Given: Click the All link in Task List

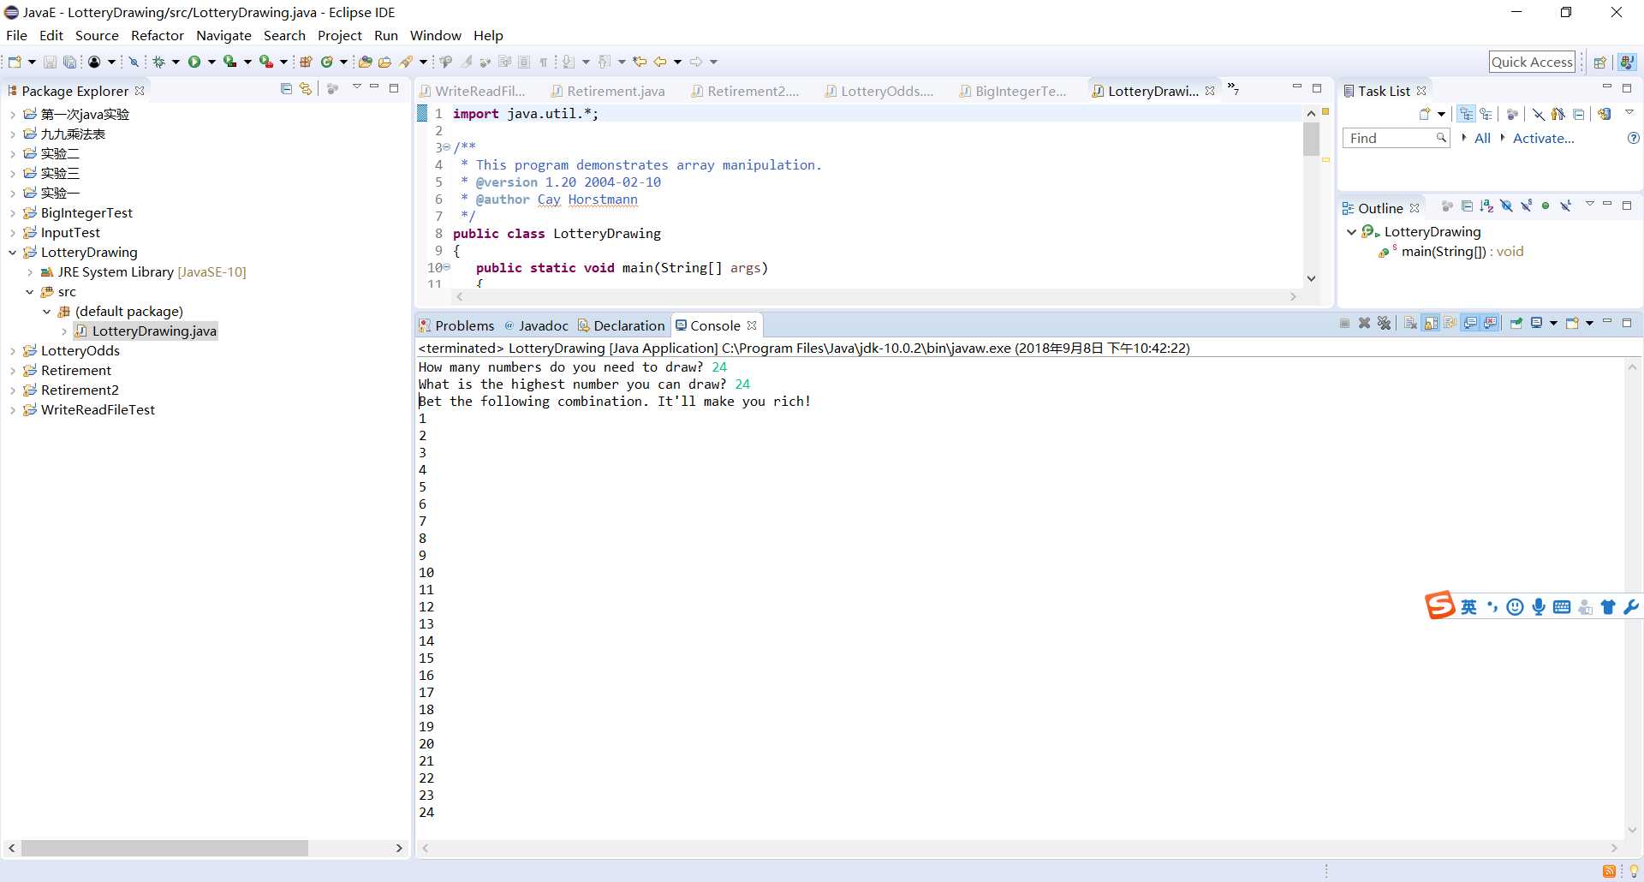Looking at the screenshot, I should point(1482,138).
